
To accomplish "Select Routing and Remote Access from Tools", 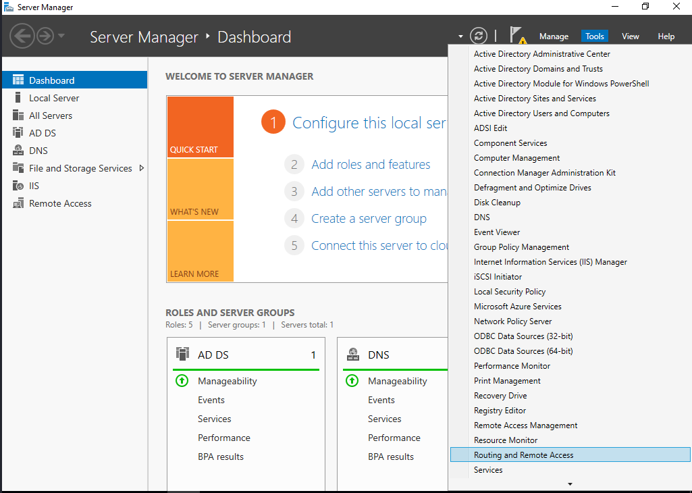I will (524, 455).
